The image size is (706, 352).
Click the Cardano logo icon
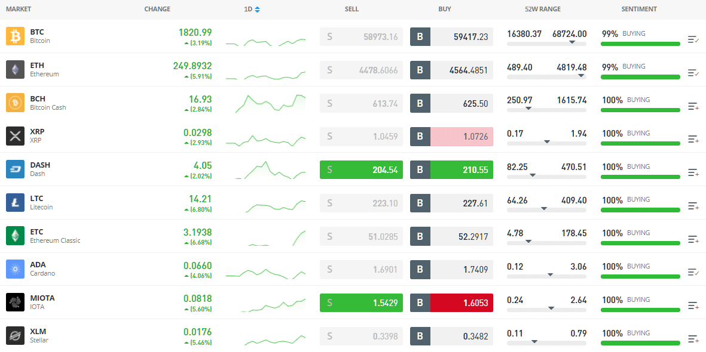click(x=16, y=269)
